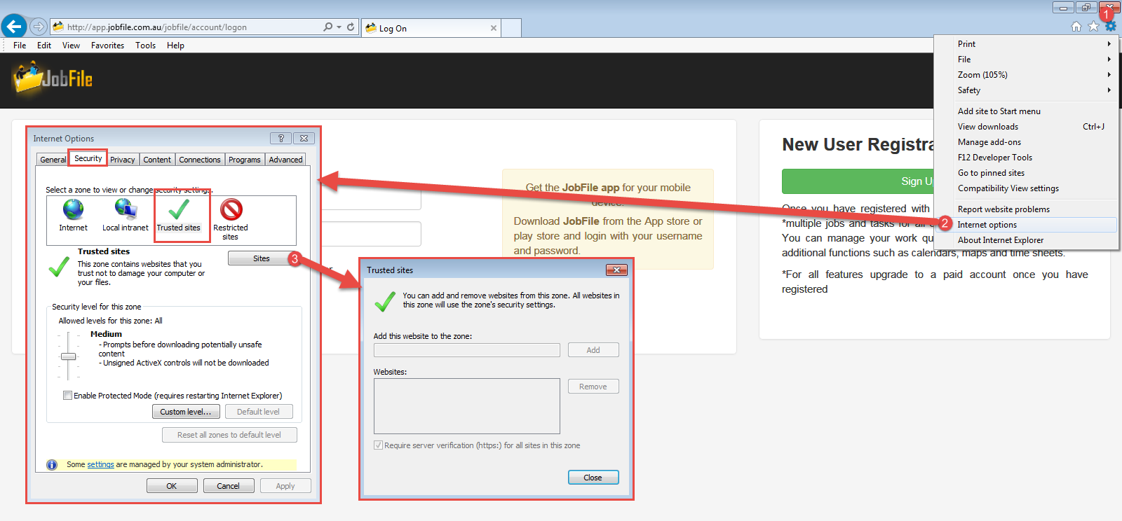This screenshot has height=521, width=1122.
Task: Click the Internet Options help question button
Action: pyautogui.click(x=280, y=139)
